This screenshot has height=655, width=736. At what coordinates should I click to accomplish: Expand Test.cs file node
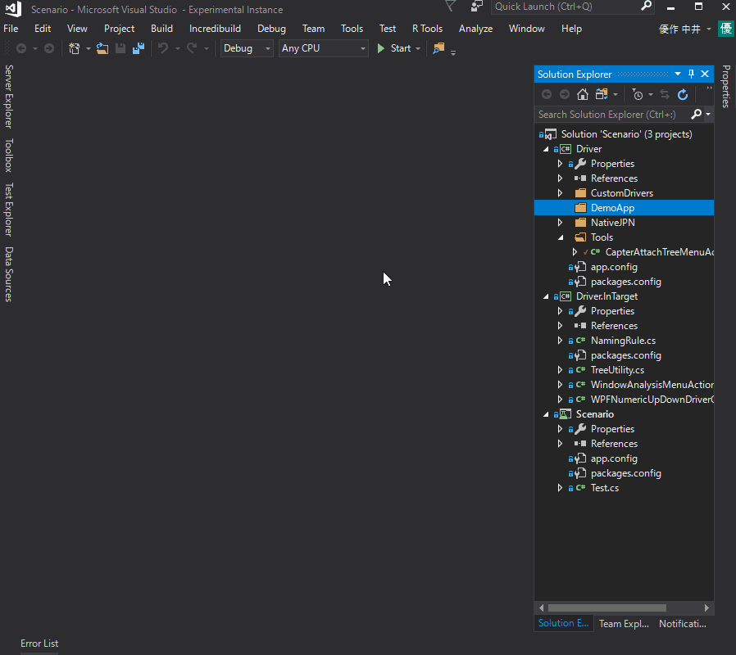[560, 488]
